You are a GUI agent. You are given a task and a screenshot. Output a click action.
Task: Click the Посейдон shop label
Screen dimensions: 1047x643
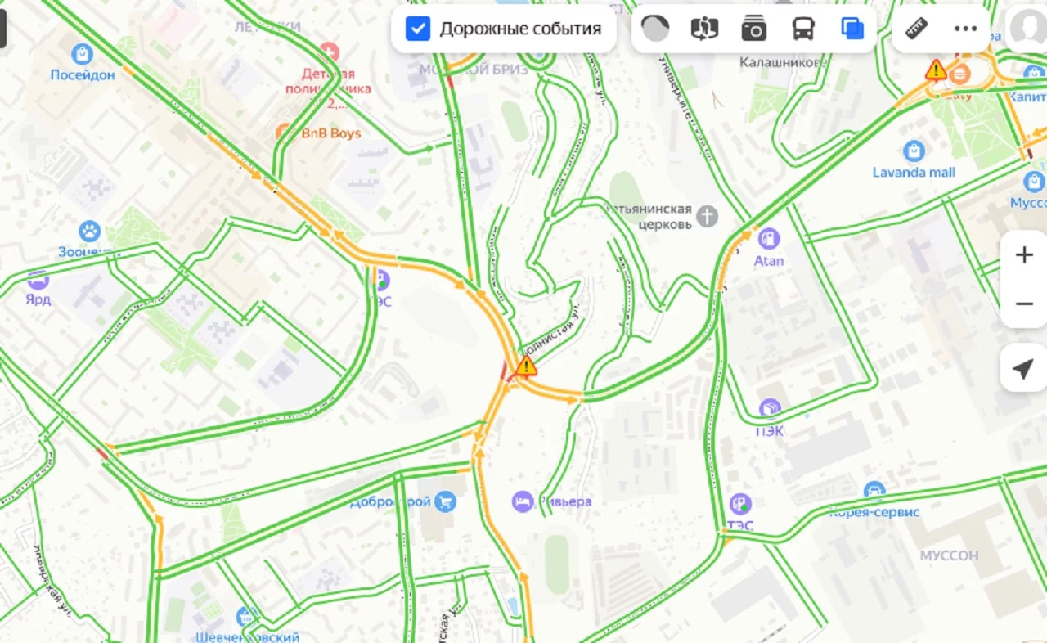(x=83, y=74)
